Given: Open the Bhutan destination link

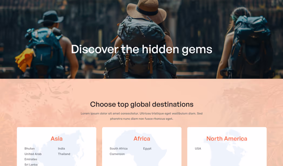Looking at the screenshot, I should point(29,148).
